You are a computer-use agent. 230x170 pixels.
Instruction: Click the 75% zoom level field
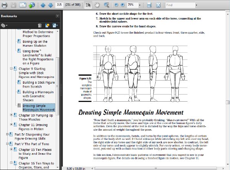[x=133, y=5]
